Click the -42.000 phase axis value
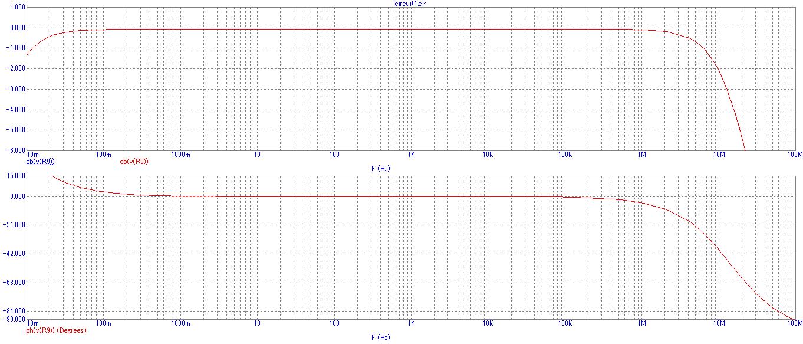Image resolution: width=803 pixels, height=344 pixels. coord(15,254)
